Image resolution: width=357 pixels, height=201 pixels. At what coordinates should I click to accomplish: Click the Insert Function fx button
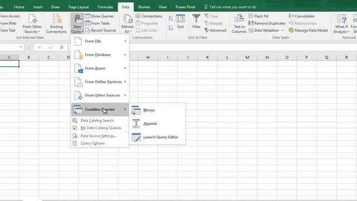click(x=62, y=47)
